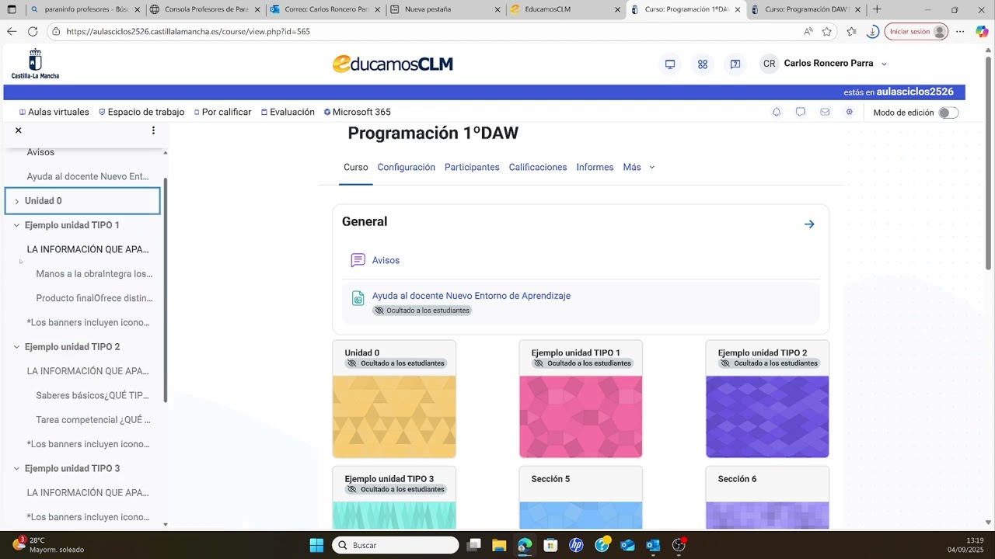
Task: Click the address bar URL
Action: click(188, 32)
